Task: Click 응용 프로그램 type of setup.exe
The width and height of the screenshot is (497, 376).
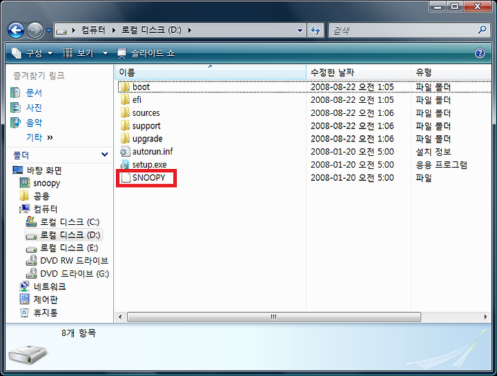Action: (441, 165)
